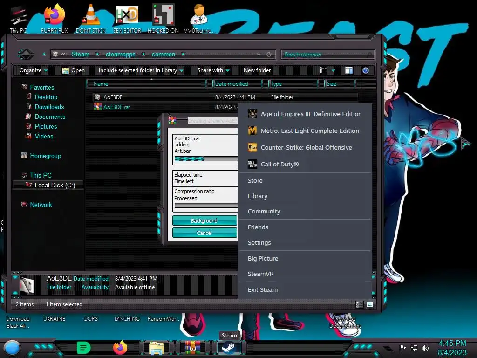Change view using the view layout icon
477x358 pixels.
[323, 70]
